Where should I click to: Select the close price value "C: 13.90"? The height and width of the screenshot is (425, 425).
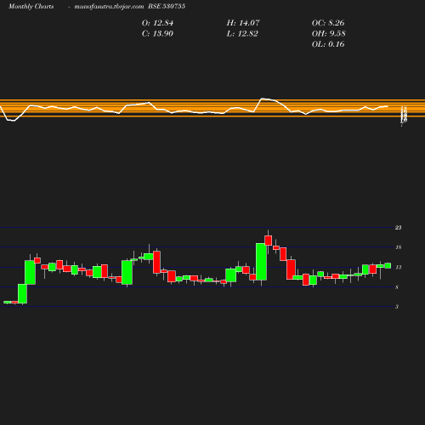[157, 33]
